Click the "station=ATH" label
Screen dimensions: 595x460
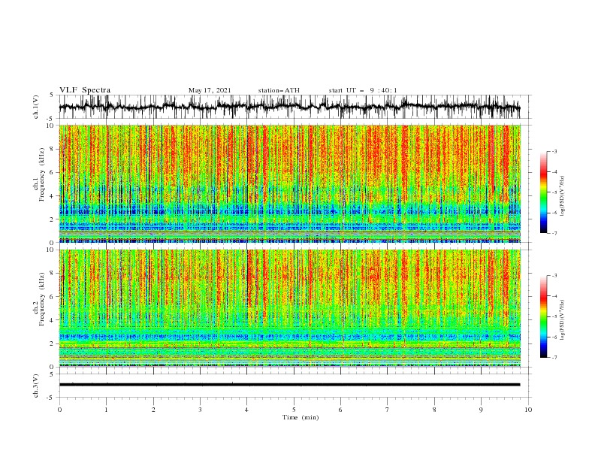(279, 90)
